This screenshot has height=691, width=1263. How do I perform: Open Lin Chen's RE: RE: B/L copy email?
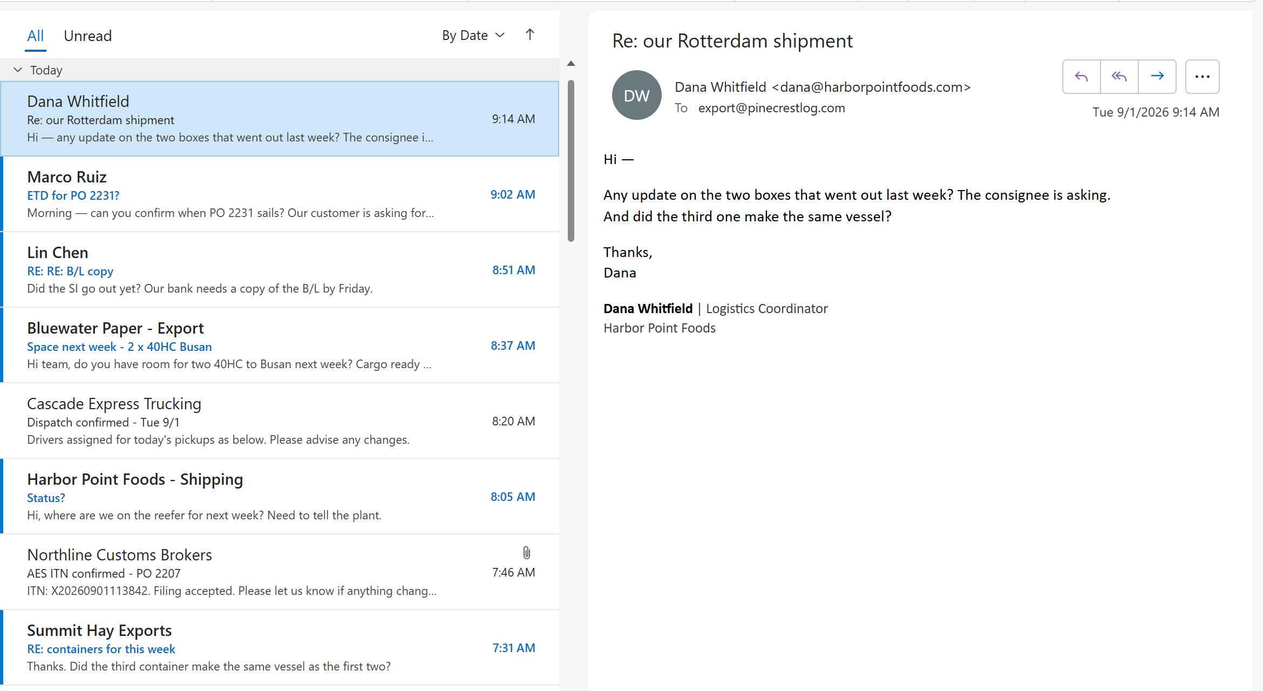(281, 270)
